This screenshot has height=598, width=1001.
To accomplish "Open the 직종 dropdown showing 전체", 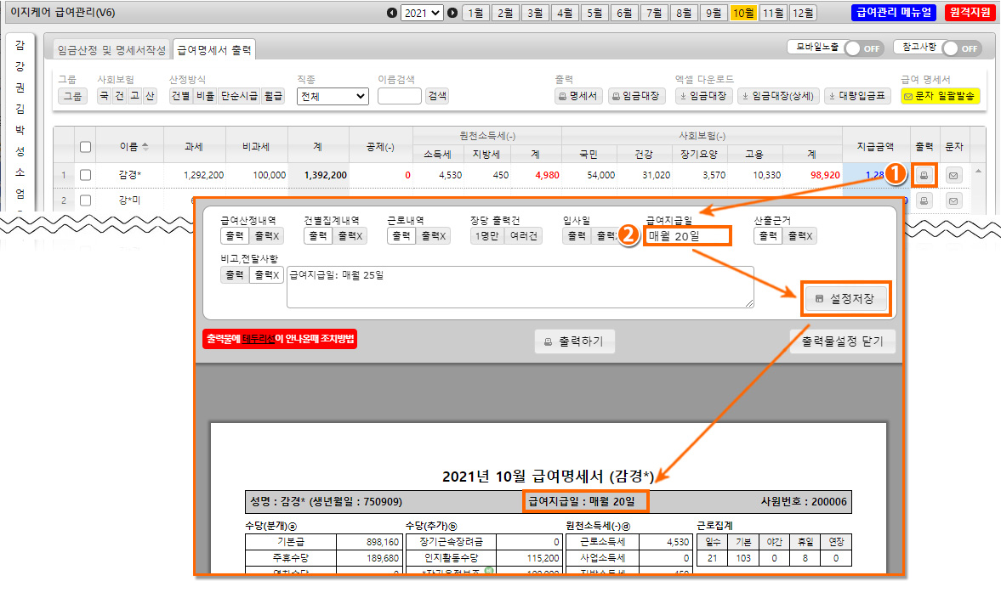I will point(333,96).
